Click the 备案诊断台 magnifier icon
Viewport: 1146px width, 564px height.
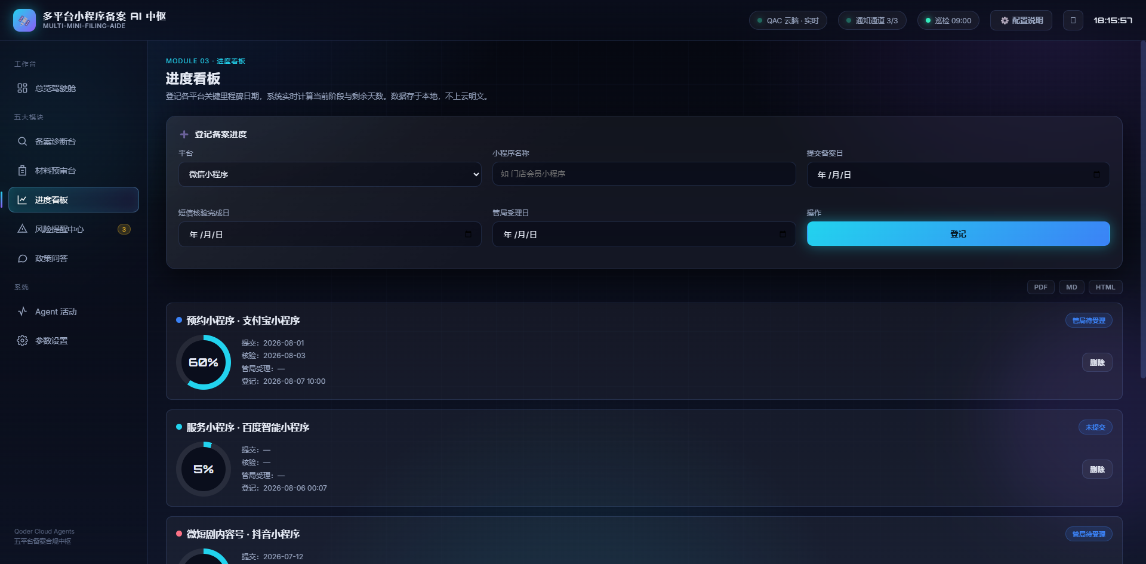pos(22,141)
